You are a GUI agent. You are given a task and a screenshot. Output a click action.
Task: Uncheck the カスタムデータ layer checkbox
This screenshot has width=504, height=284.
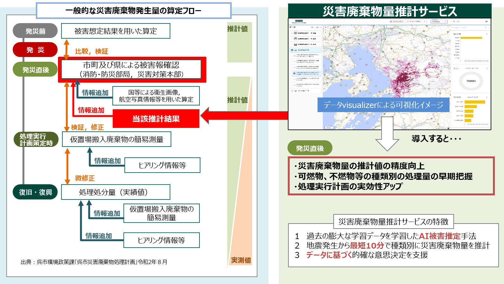point(292,50)
